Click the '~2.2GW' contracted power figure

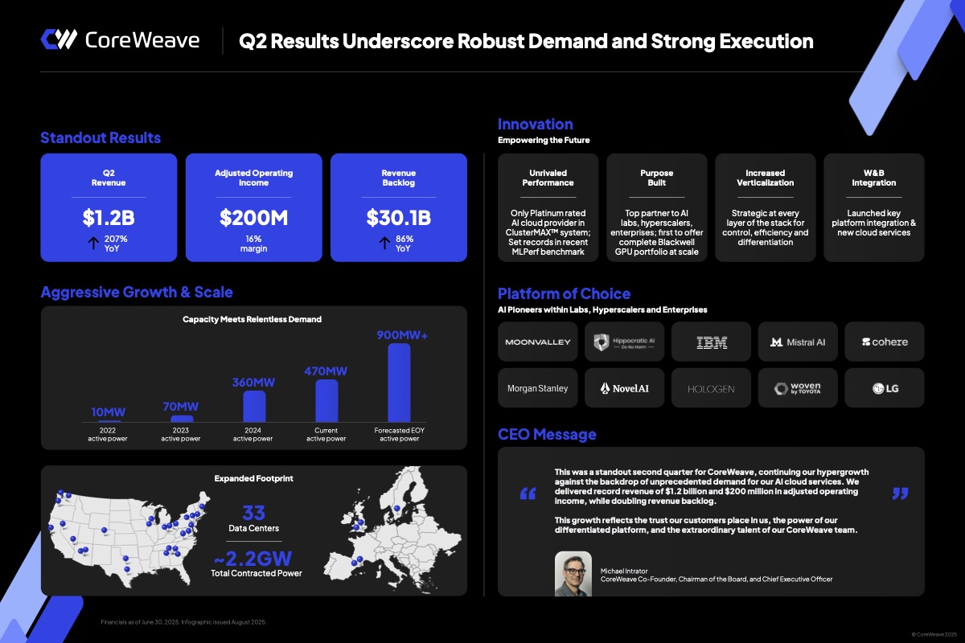pyautogui.click(x=253, y=558)
